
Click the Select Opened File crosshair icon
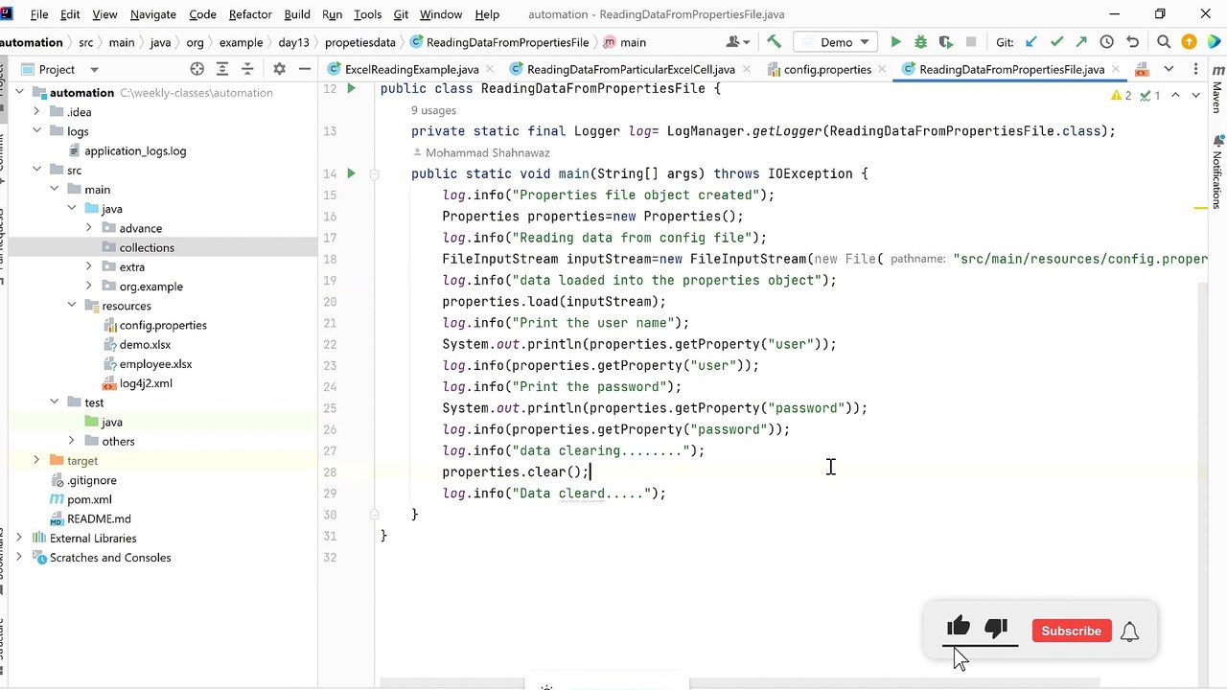[x=197, y=69]
